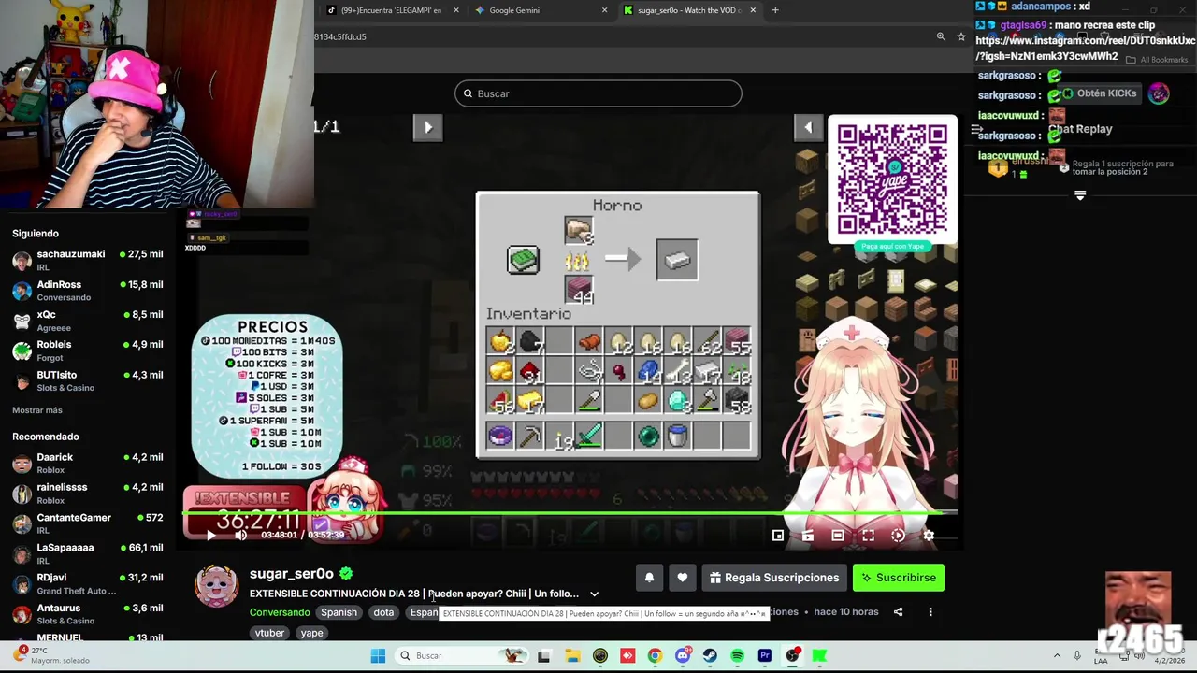Click the Obtén KICKs button
Screen dimensions: 1197x673
point(1100,93)
